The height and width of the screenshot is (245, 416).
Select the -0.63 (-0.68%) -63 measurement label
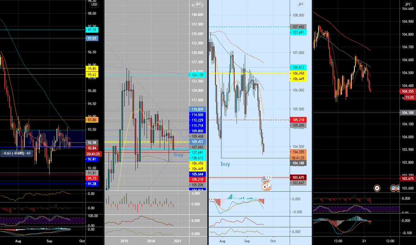17,153
